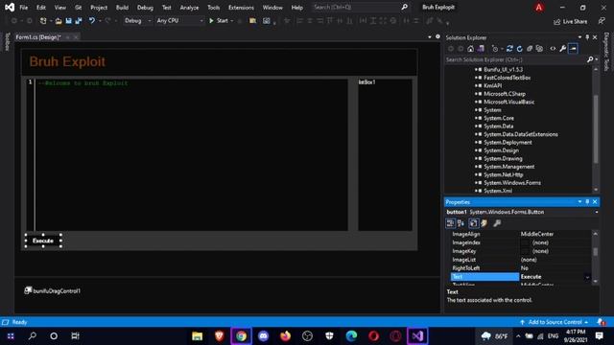614x345 pixels.
Task: Select the listBox1 control on the form
Action: pyautogui.click(x=385, y=155)
